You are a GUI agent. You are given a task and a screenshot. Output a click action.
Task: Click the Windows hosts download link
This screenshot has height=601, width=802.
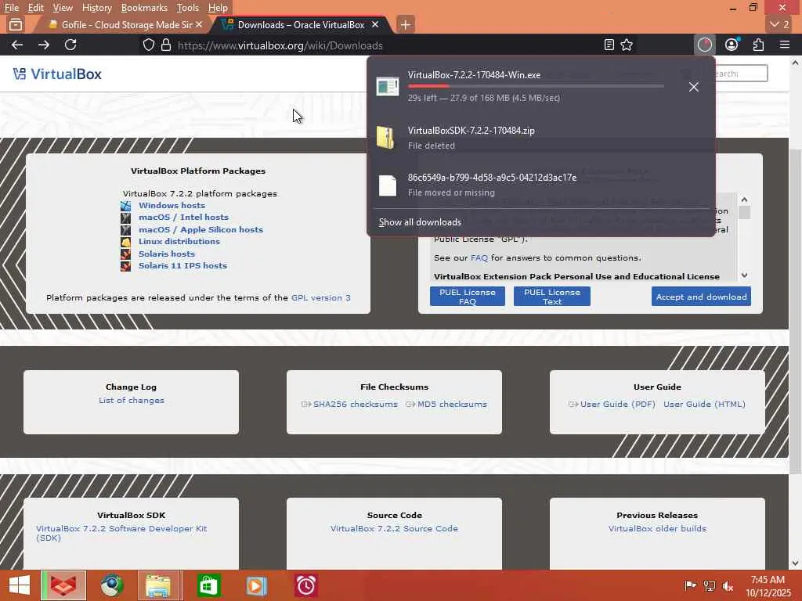coord(172,206)
